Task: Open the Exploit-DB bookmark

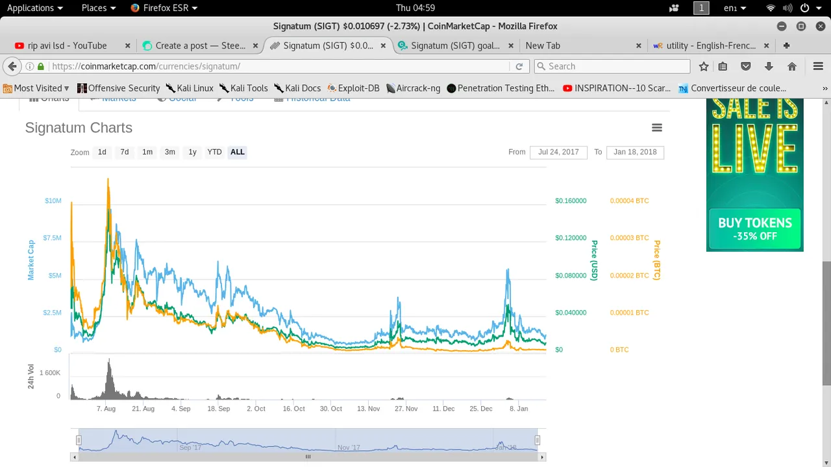Action: 354,88
